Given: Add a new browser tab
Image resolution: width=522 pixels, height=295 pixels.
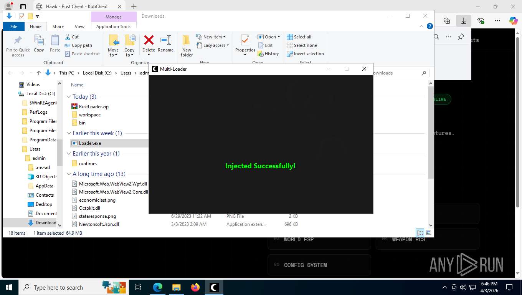Looking at the screenshot, I should coord(134,6).
